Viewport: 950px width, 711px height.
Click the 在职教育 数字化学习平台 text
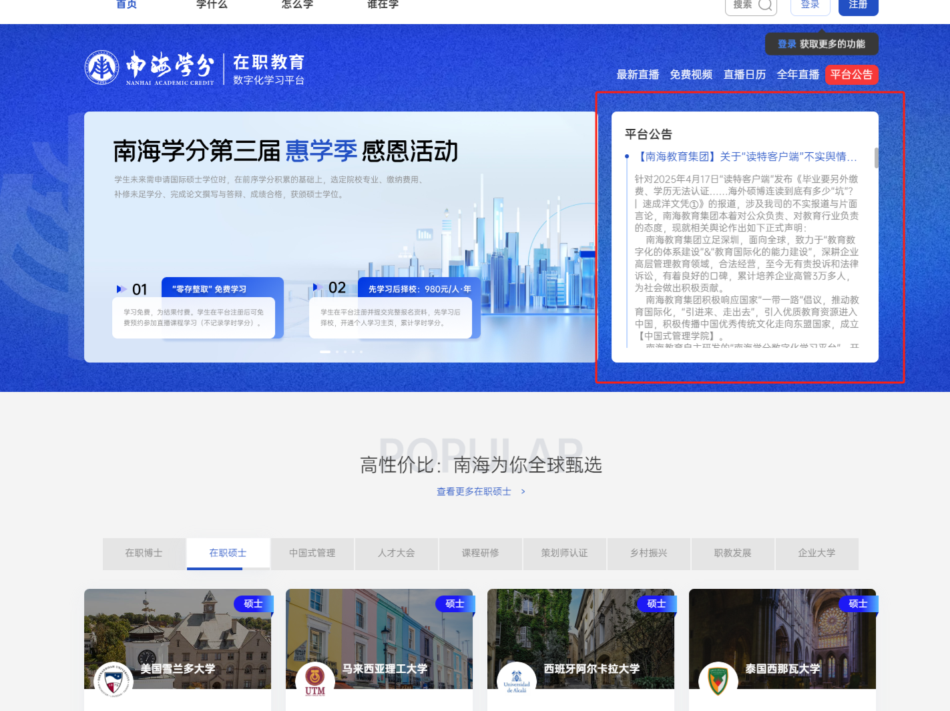[269, 70]
